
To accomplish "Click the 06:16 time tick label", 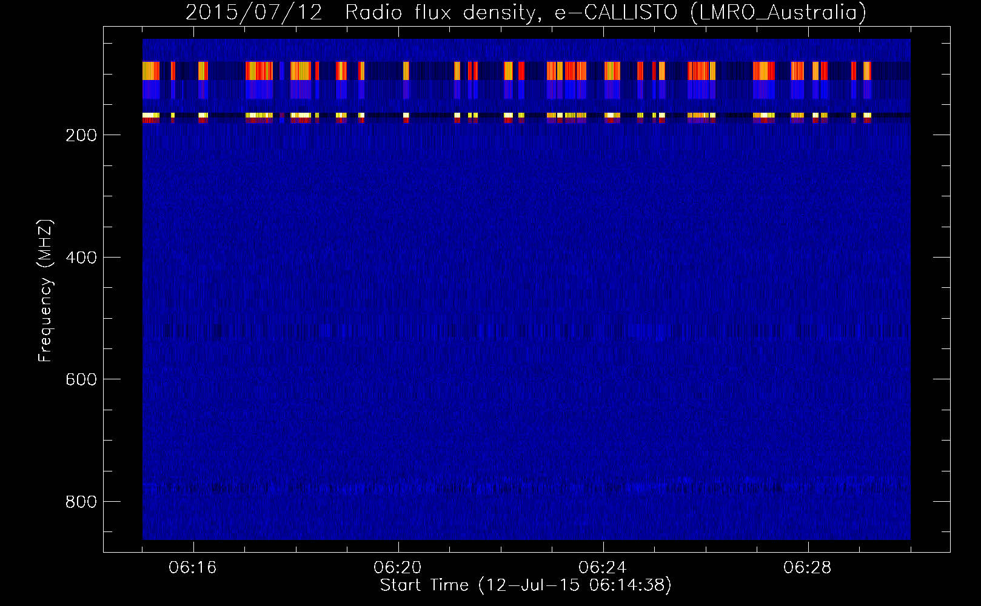I will click(193, 568).
